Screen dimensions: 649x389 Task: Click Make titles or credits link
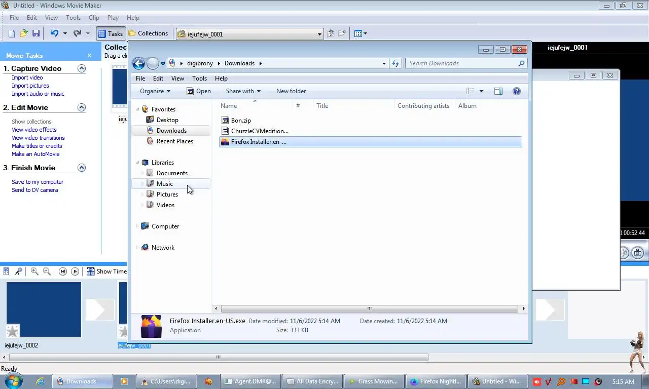click(37, 146)
